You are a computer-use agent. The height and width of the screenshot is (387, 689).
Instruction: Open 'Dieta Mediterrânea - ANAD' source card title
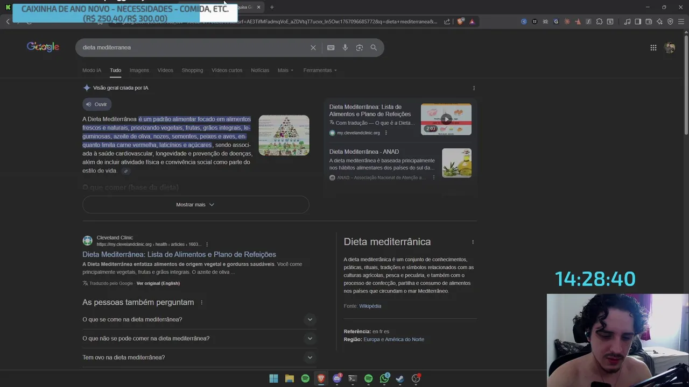(364, 152)
